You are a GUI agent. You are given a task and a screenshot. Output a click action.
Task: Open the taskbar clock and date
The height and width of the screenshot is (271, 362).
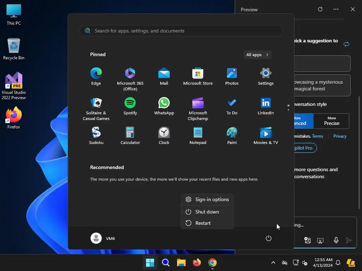tap(323, 263)
